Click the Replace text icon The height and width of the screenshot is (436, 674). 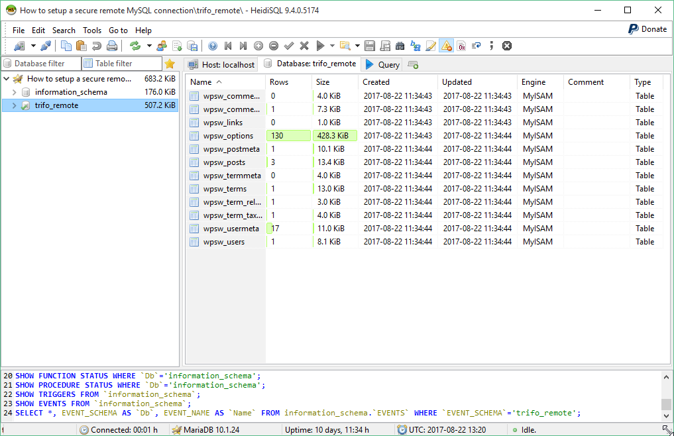coord(416,46)
